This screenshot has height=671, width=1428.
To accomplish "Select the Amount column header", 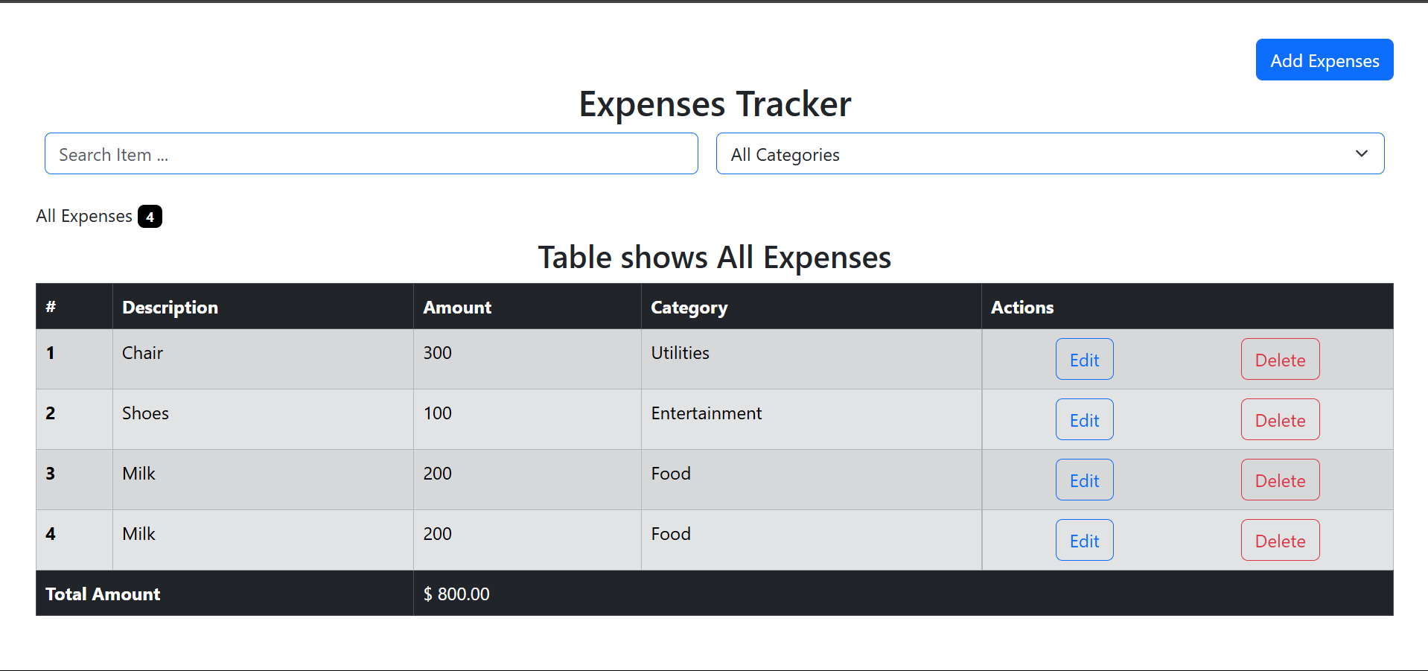I will coord(457,308).
